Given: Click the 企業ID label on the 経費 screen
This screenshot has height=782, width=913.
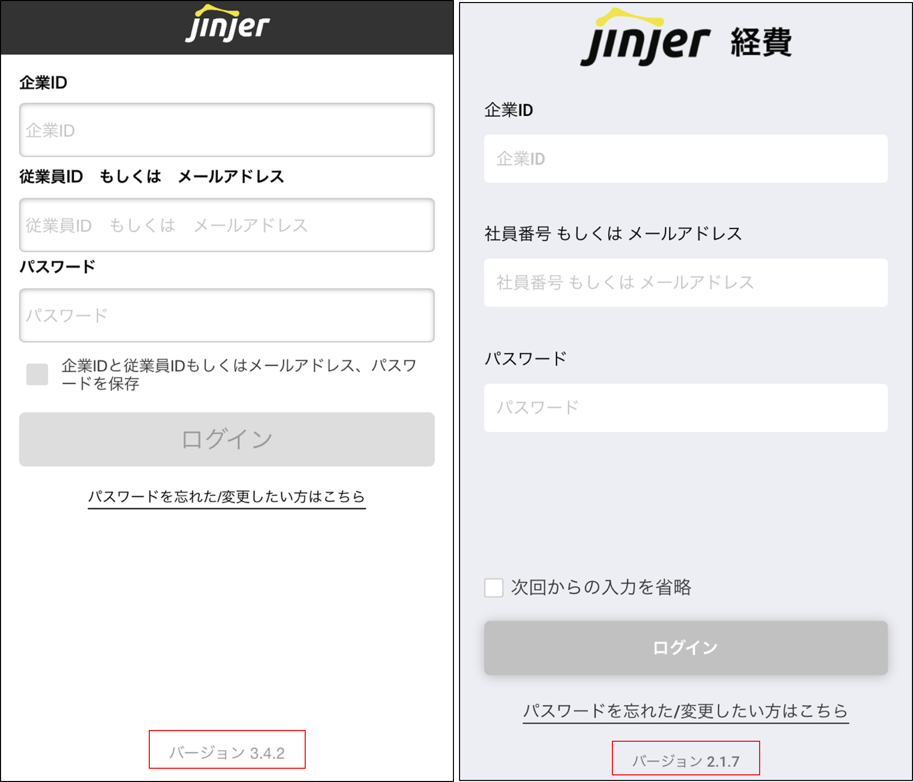Looking at the screenshot, I should [508, 110].
